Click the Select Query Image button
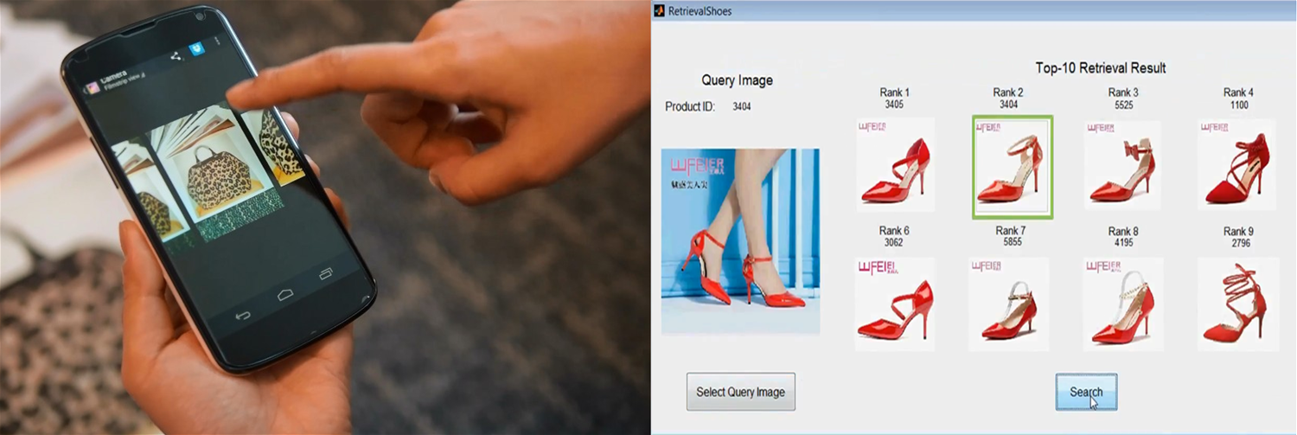 (x=740, y=392)
